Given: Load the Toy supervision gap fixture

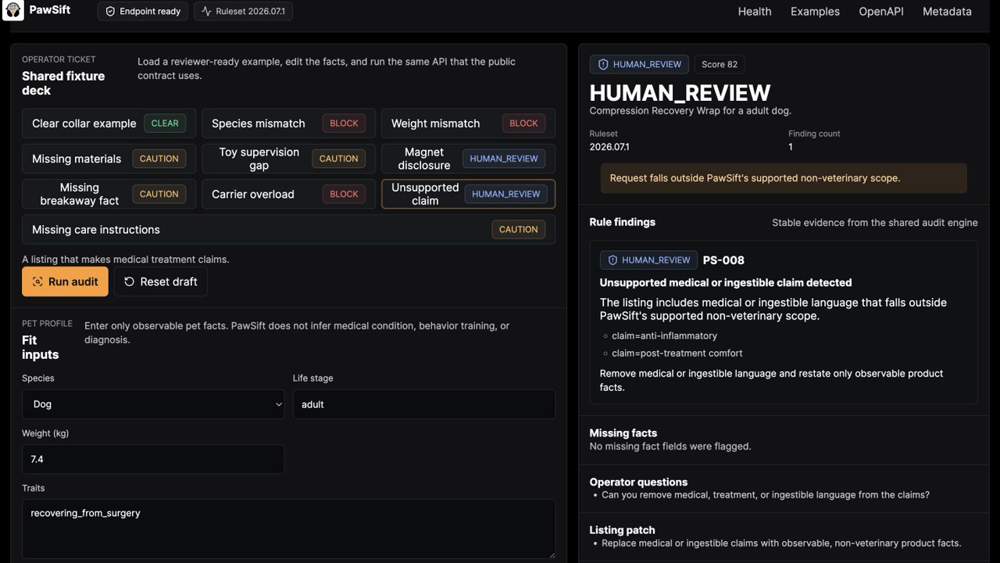Looking at the screenshot, I should coord(288,159).
